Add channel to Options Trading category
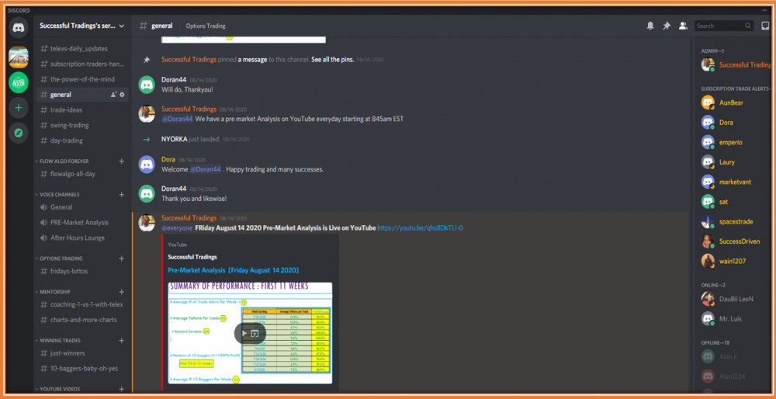Viewport: 776px width, 399px height. pos(121,258)
